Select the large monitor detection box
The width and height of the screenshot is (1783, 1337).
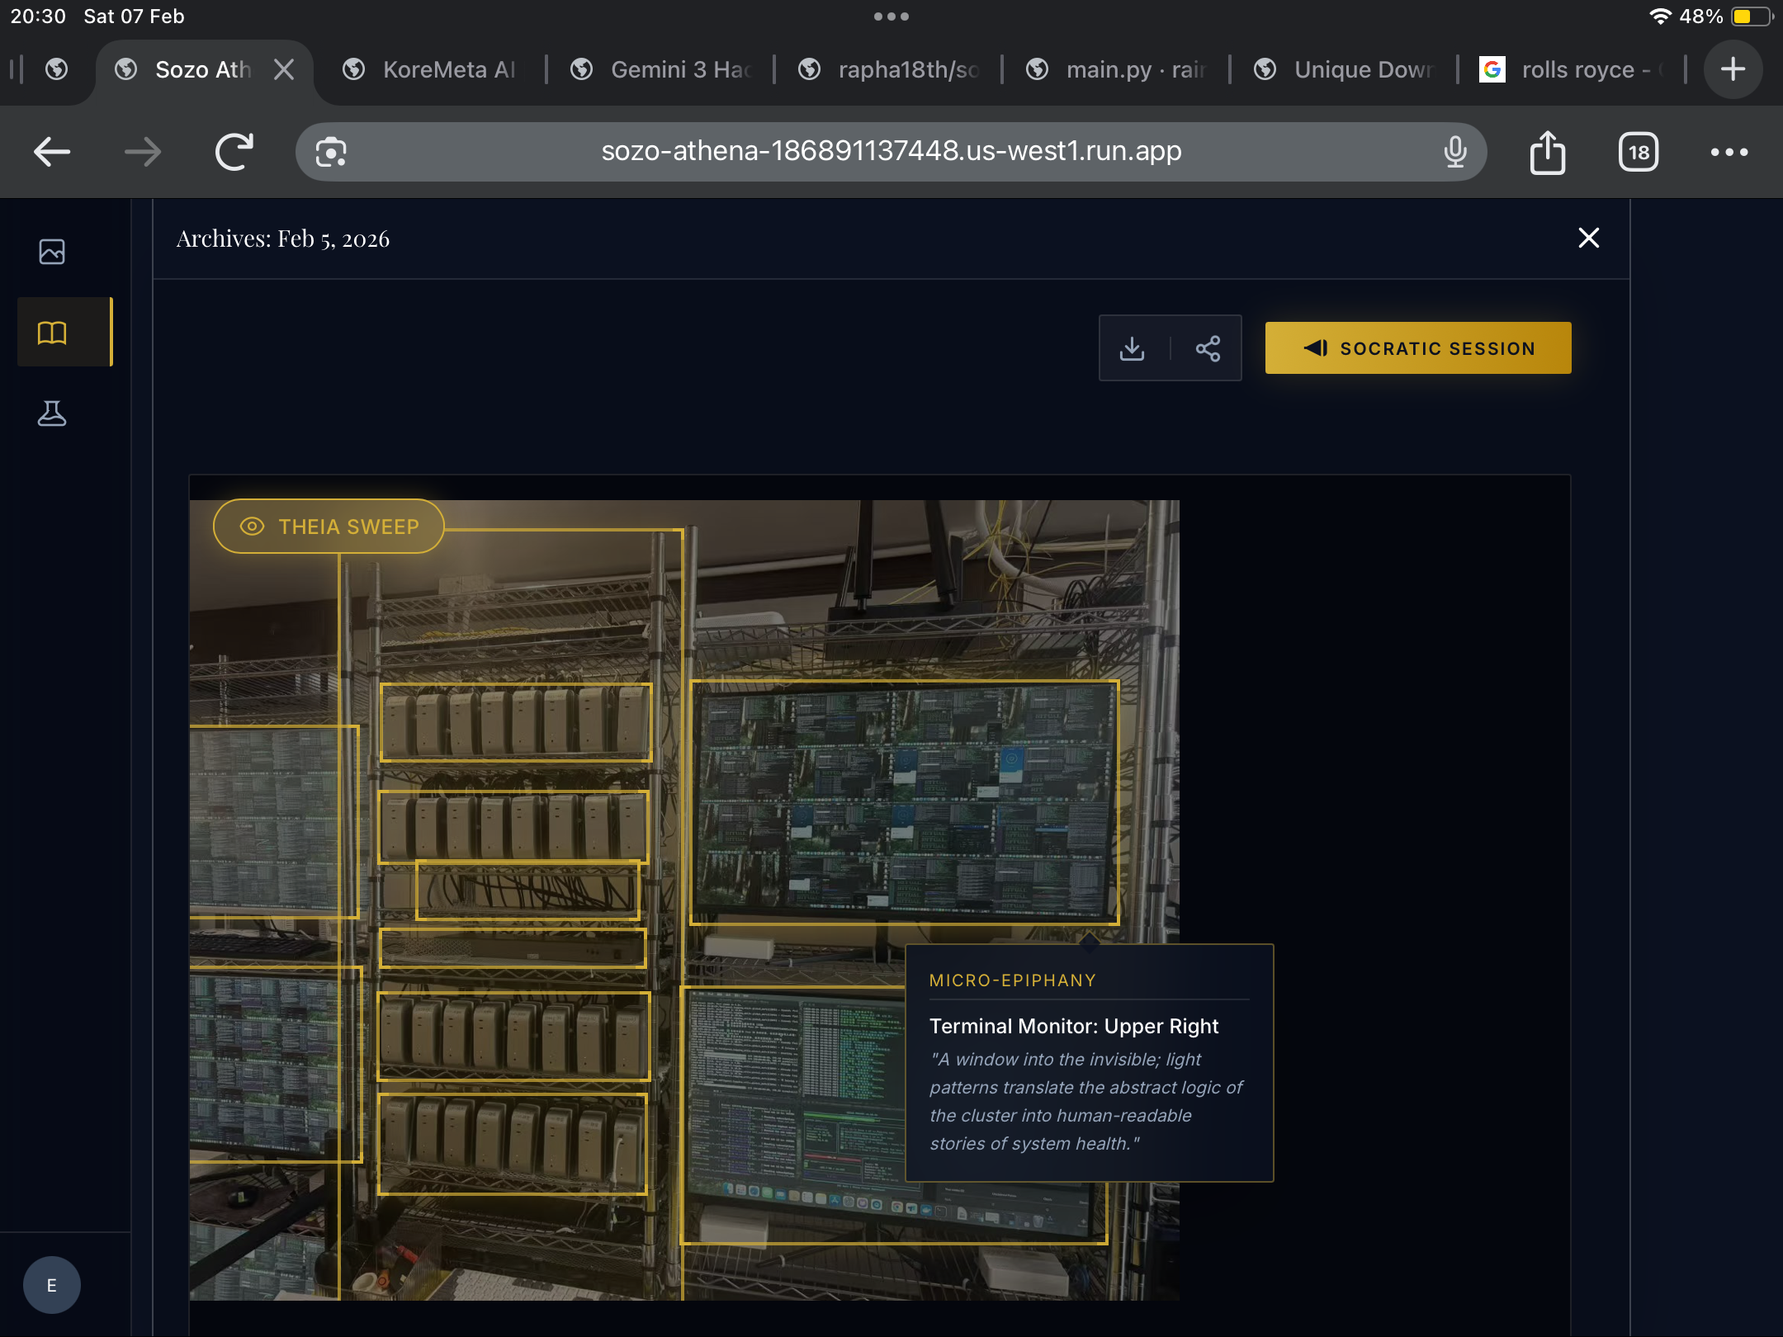(x=904, y=802)
